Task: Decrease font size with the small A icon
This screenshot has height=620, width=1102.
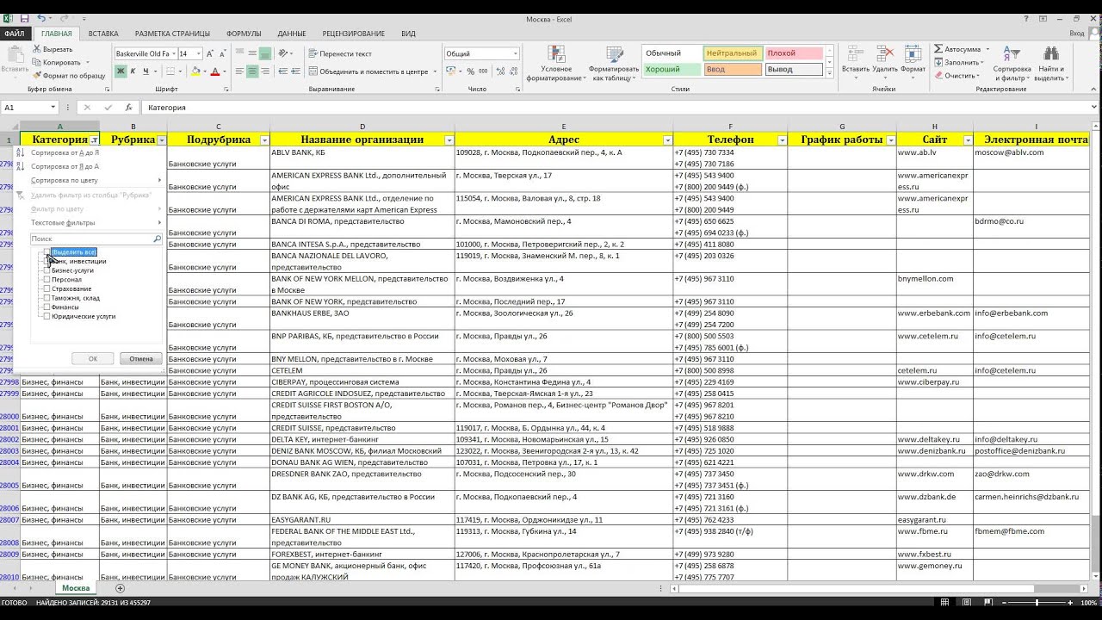Action: coord(224,53)
